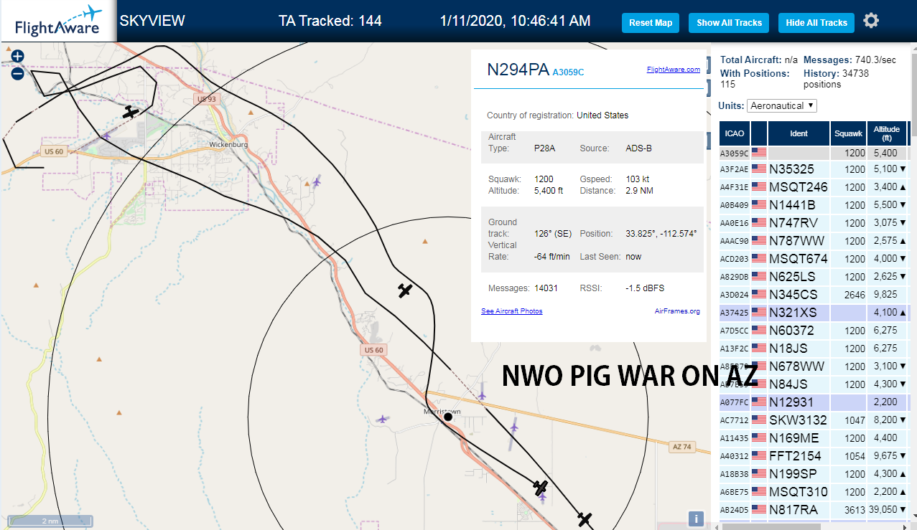This screenshot has width=917, height=530.
Task: Select the N625LS aircraft row
Action: click(x=814, y=277)
